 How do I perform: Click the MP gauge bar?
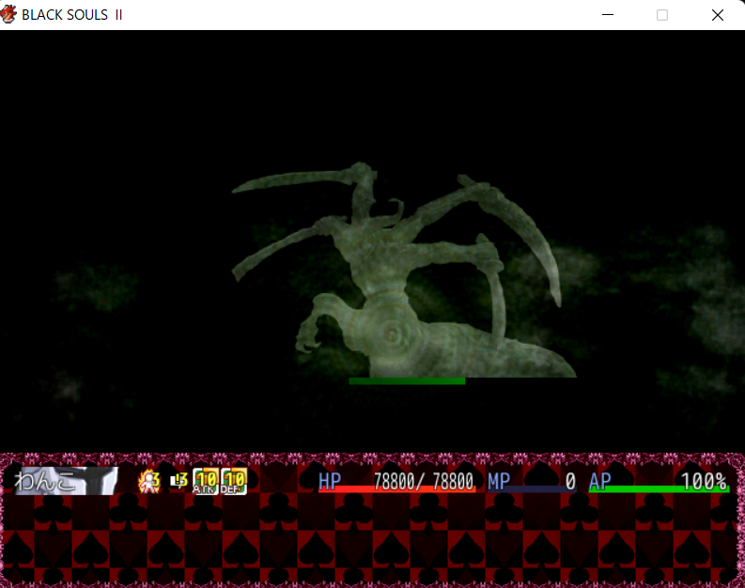[x=532, y=488]
